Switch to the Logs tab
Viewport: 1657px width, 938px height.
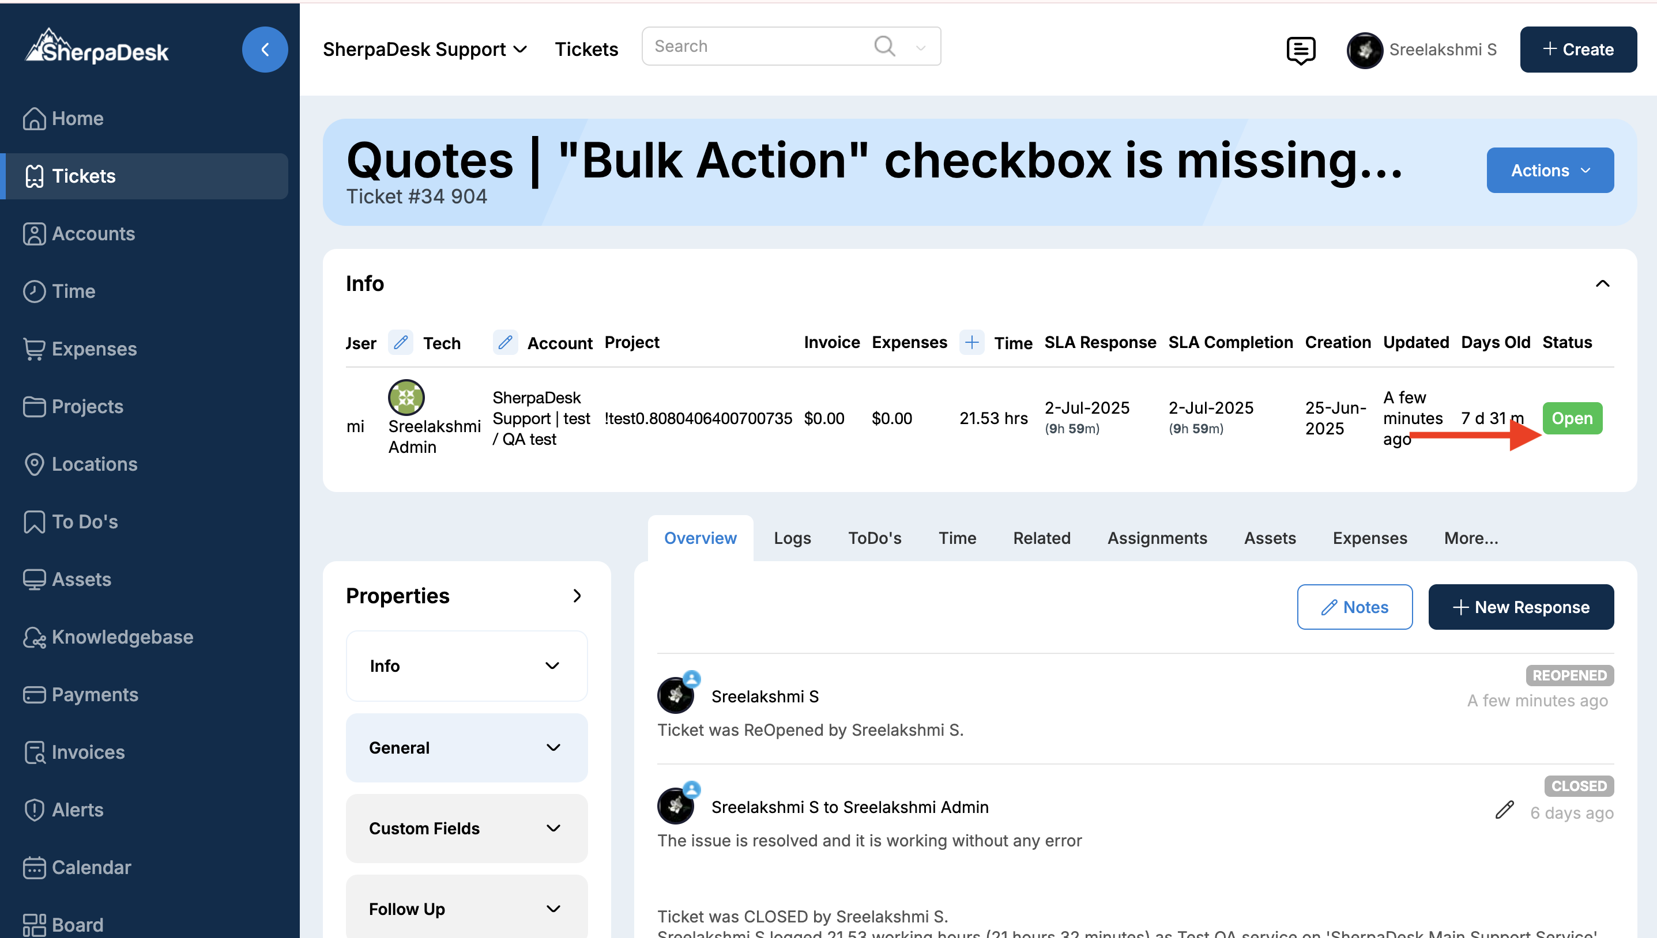point(792,538)
